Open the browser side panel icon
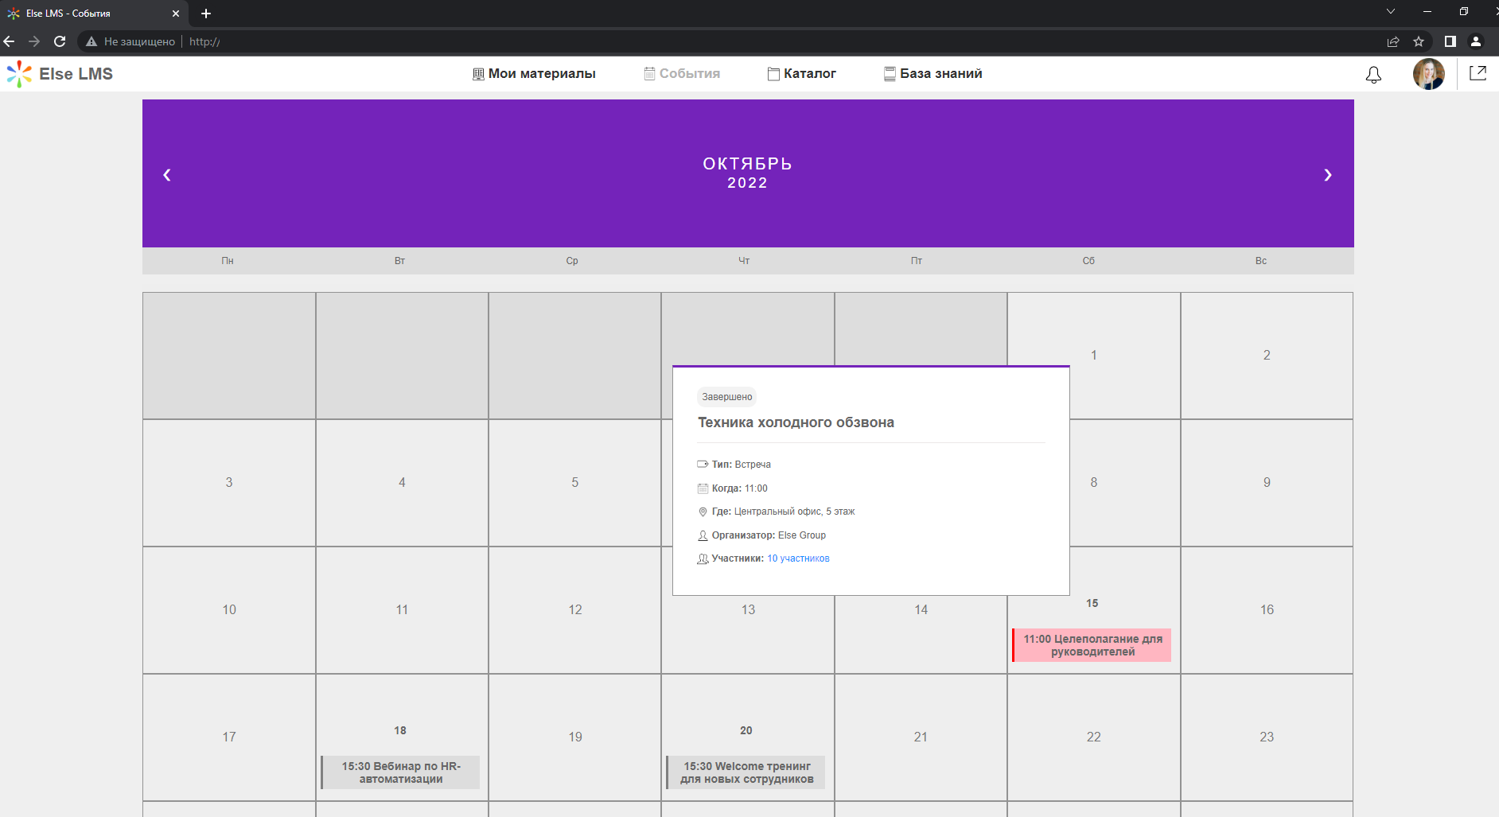Image resolution: width=1499 pixels, height=817 pixels. pos(1450,41)
